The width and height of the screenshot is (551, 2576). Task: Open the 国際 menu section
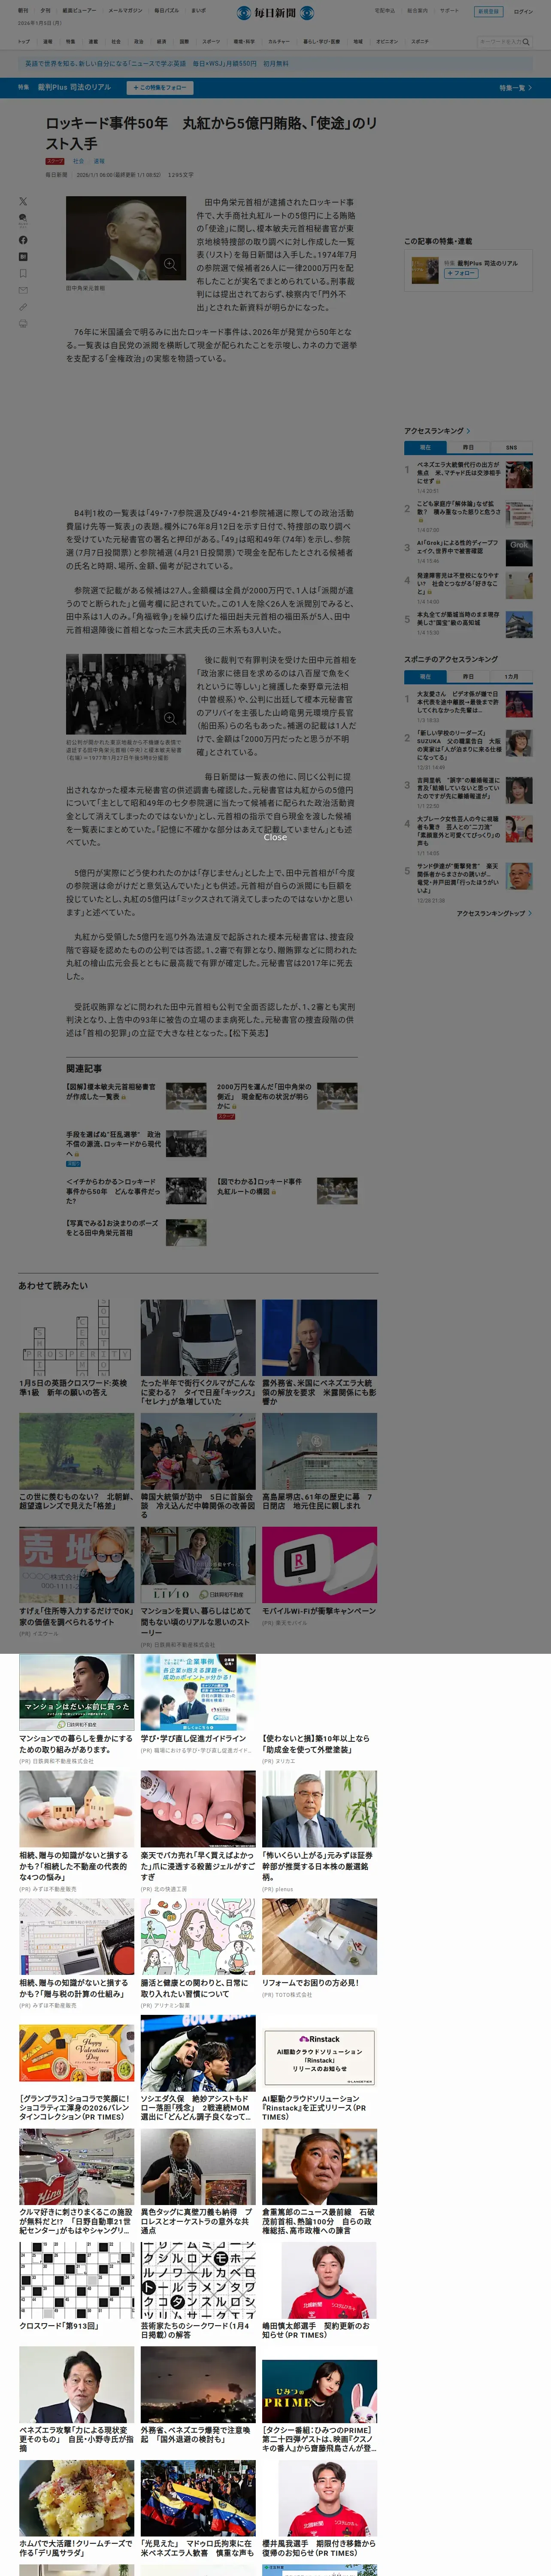pyautogui.click(x=184, y=42)
